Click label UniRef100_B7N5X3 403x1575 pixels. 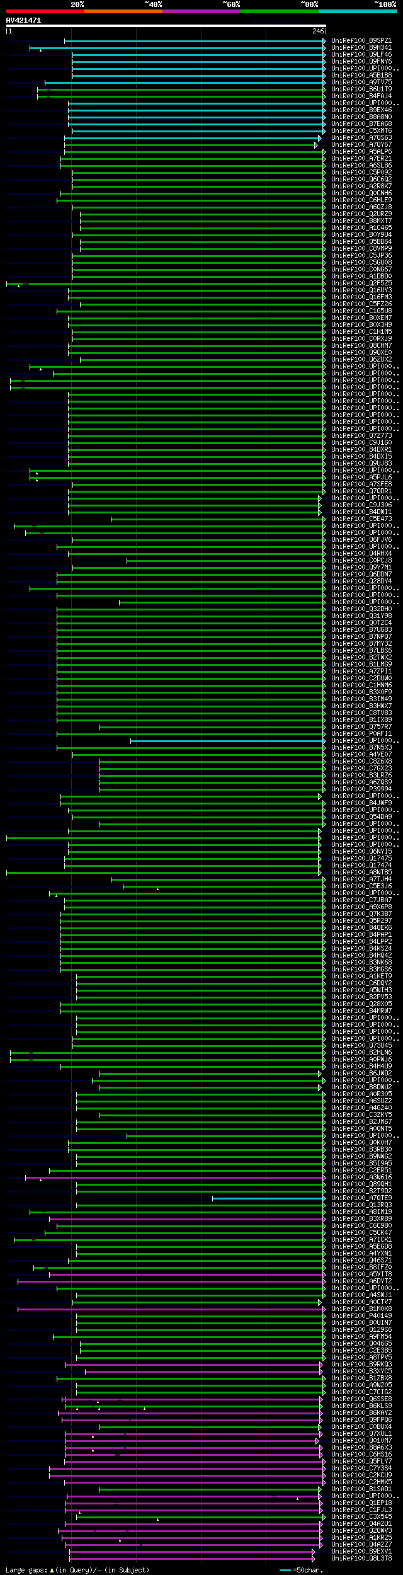tap(361, 748)
